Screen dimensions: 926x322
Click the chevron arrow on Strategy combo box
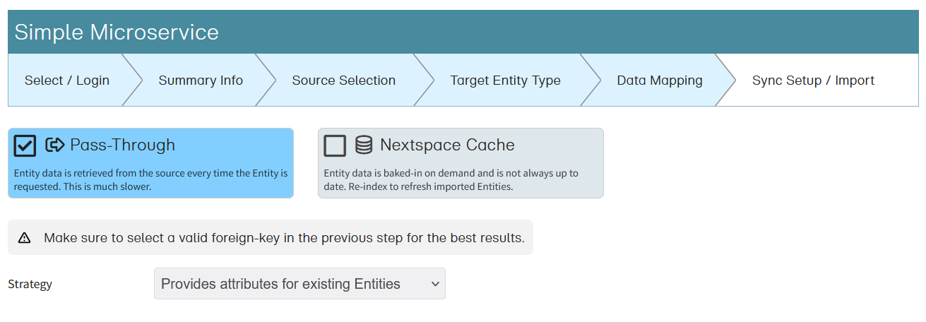click(434, 284)
